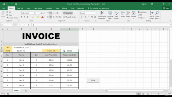172x97 pixels.
Task: Click the zoom slider handle
Action: [159, 94]
